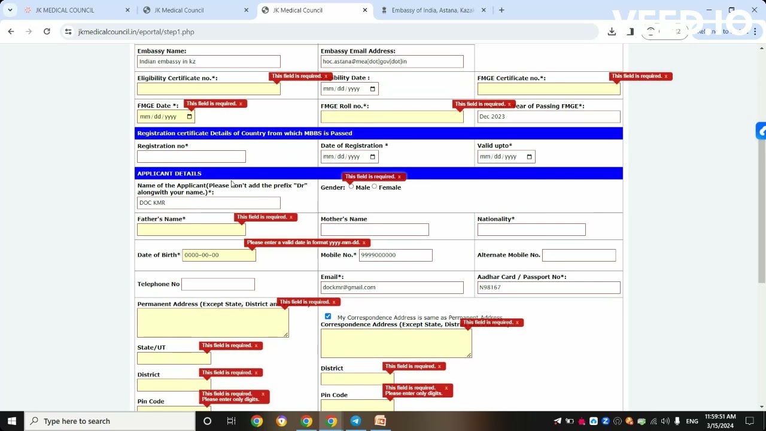Open Task View on the taskbar
Viewport: 766px width, 431px height.
point(231,421)
